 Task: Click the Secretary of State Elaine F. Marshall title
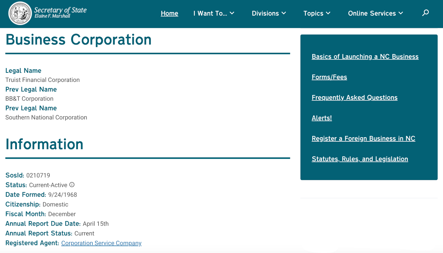60,12
